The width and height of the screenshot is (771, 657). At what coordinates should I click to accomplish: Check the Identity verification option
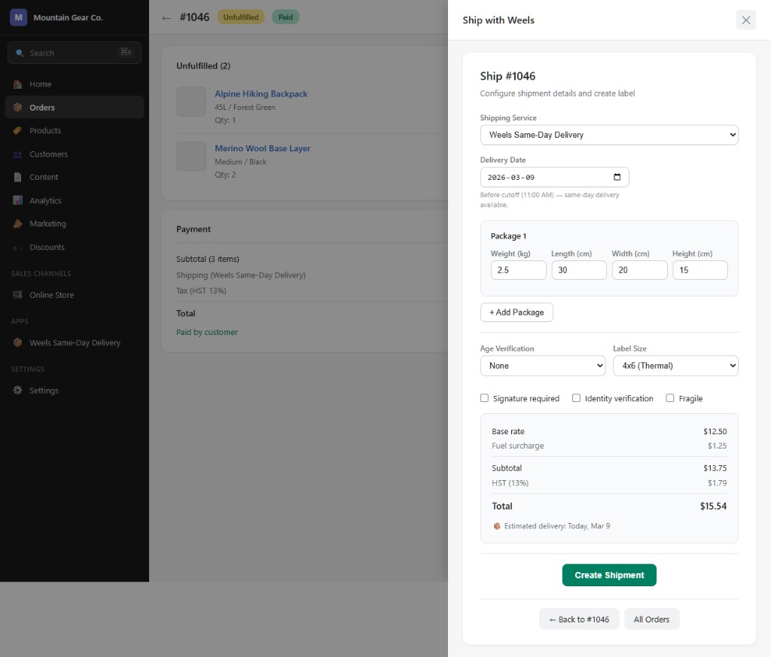(x=576, y=398)
